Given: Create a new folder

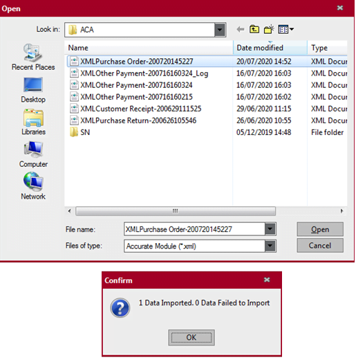Looking at the screenshot, I should pyautogui.click(x=269, y=29).
